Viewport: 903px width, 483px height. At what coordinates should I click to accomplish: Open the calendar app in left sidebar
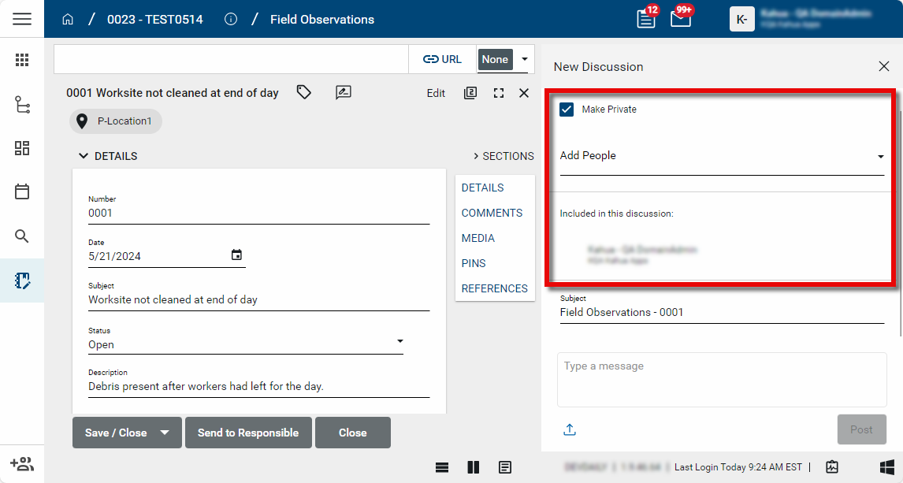tap(22, 191)
